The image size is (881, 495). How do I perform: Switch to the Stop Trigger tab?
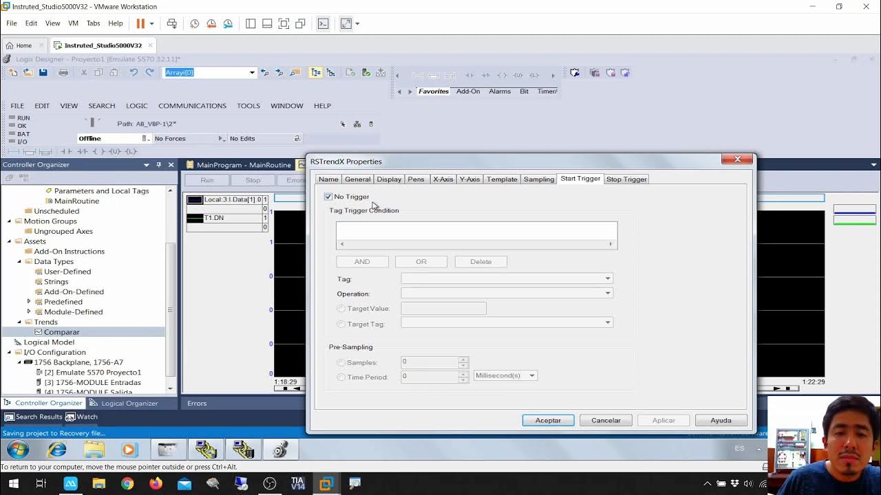pyautogui.click(x=626, y=179)
